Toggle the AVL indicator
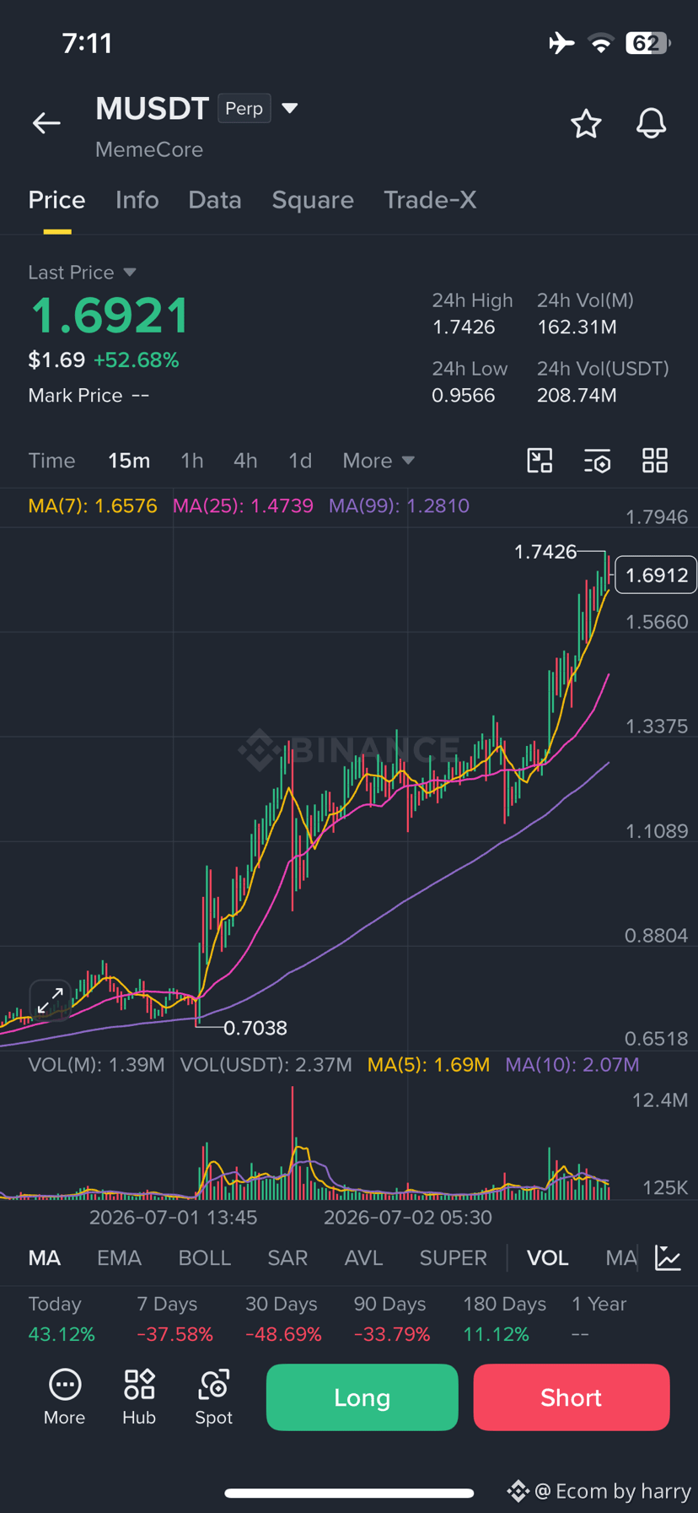698x1513 pixels. tap(363, 1258)
